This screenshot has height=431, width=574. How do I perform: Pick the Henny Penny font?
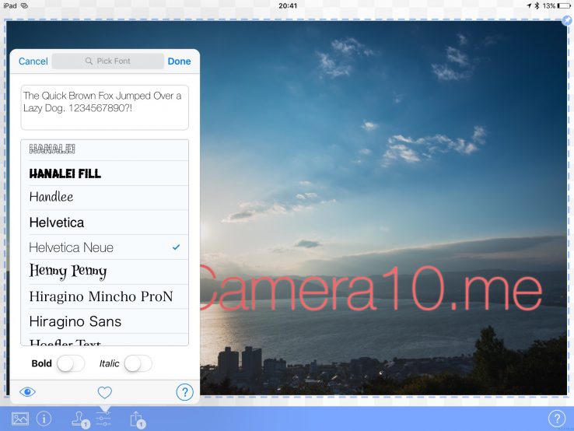click(x=105, y=272)
